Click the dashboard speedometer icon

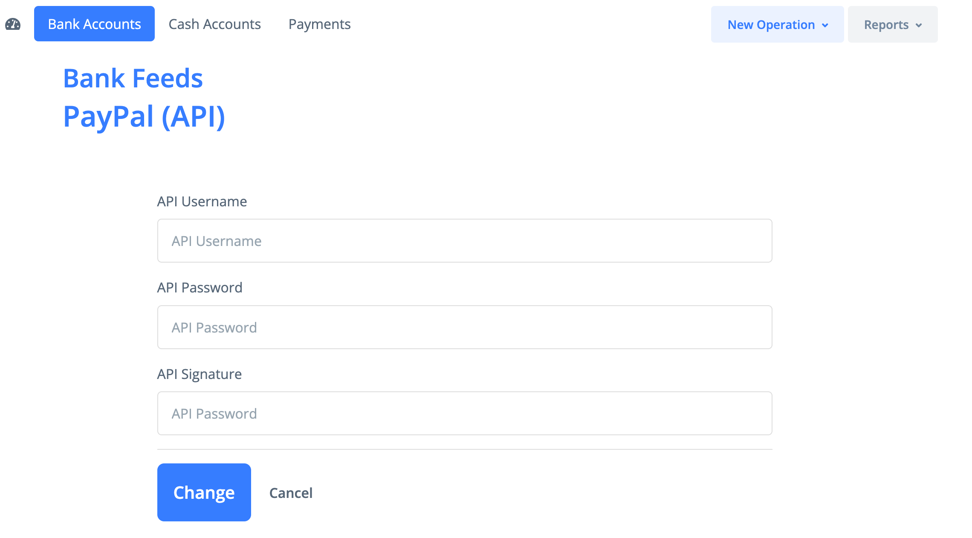pos(13,24)
